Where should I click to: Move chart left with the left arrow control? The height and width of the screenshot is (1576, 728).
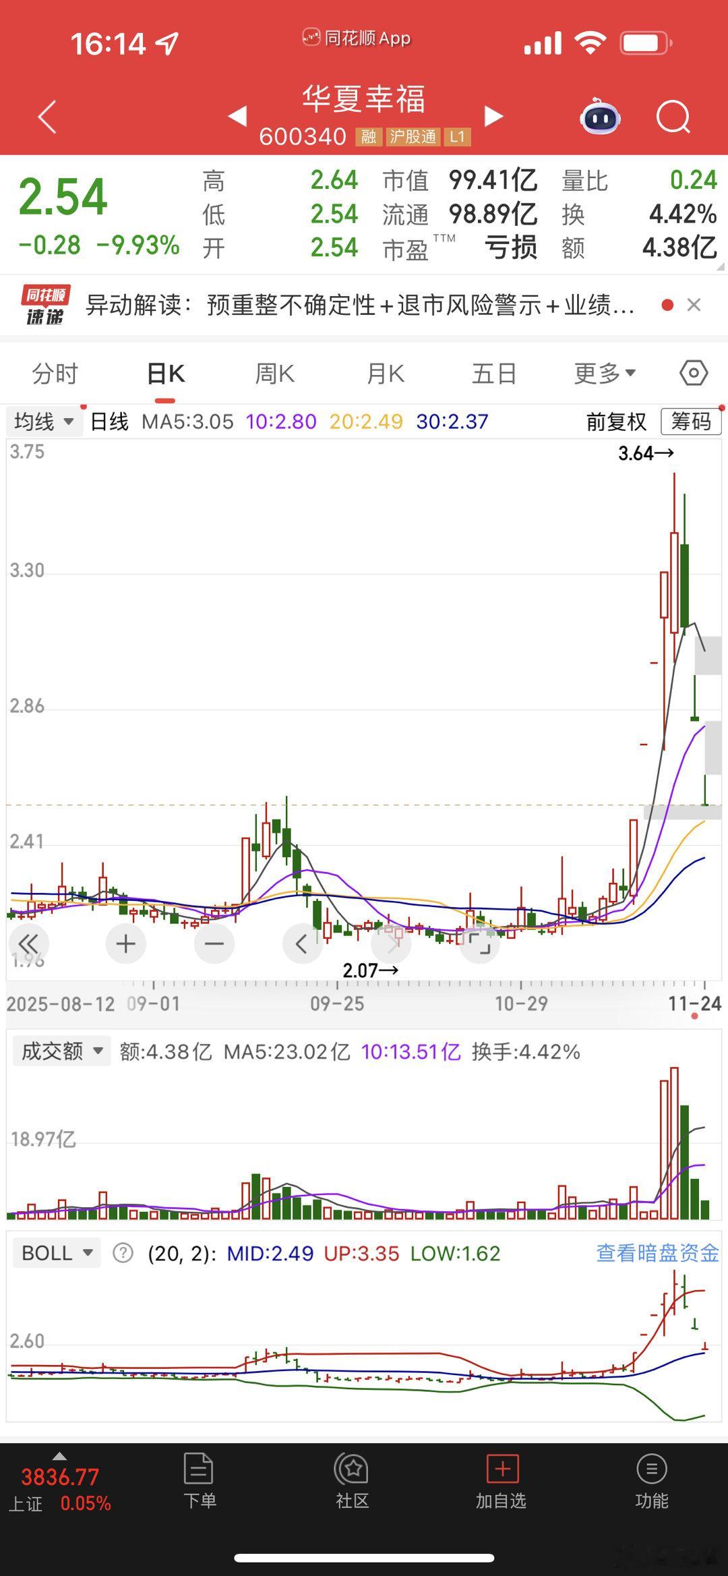(x=303, y=943)
